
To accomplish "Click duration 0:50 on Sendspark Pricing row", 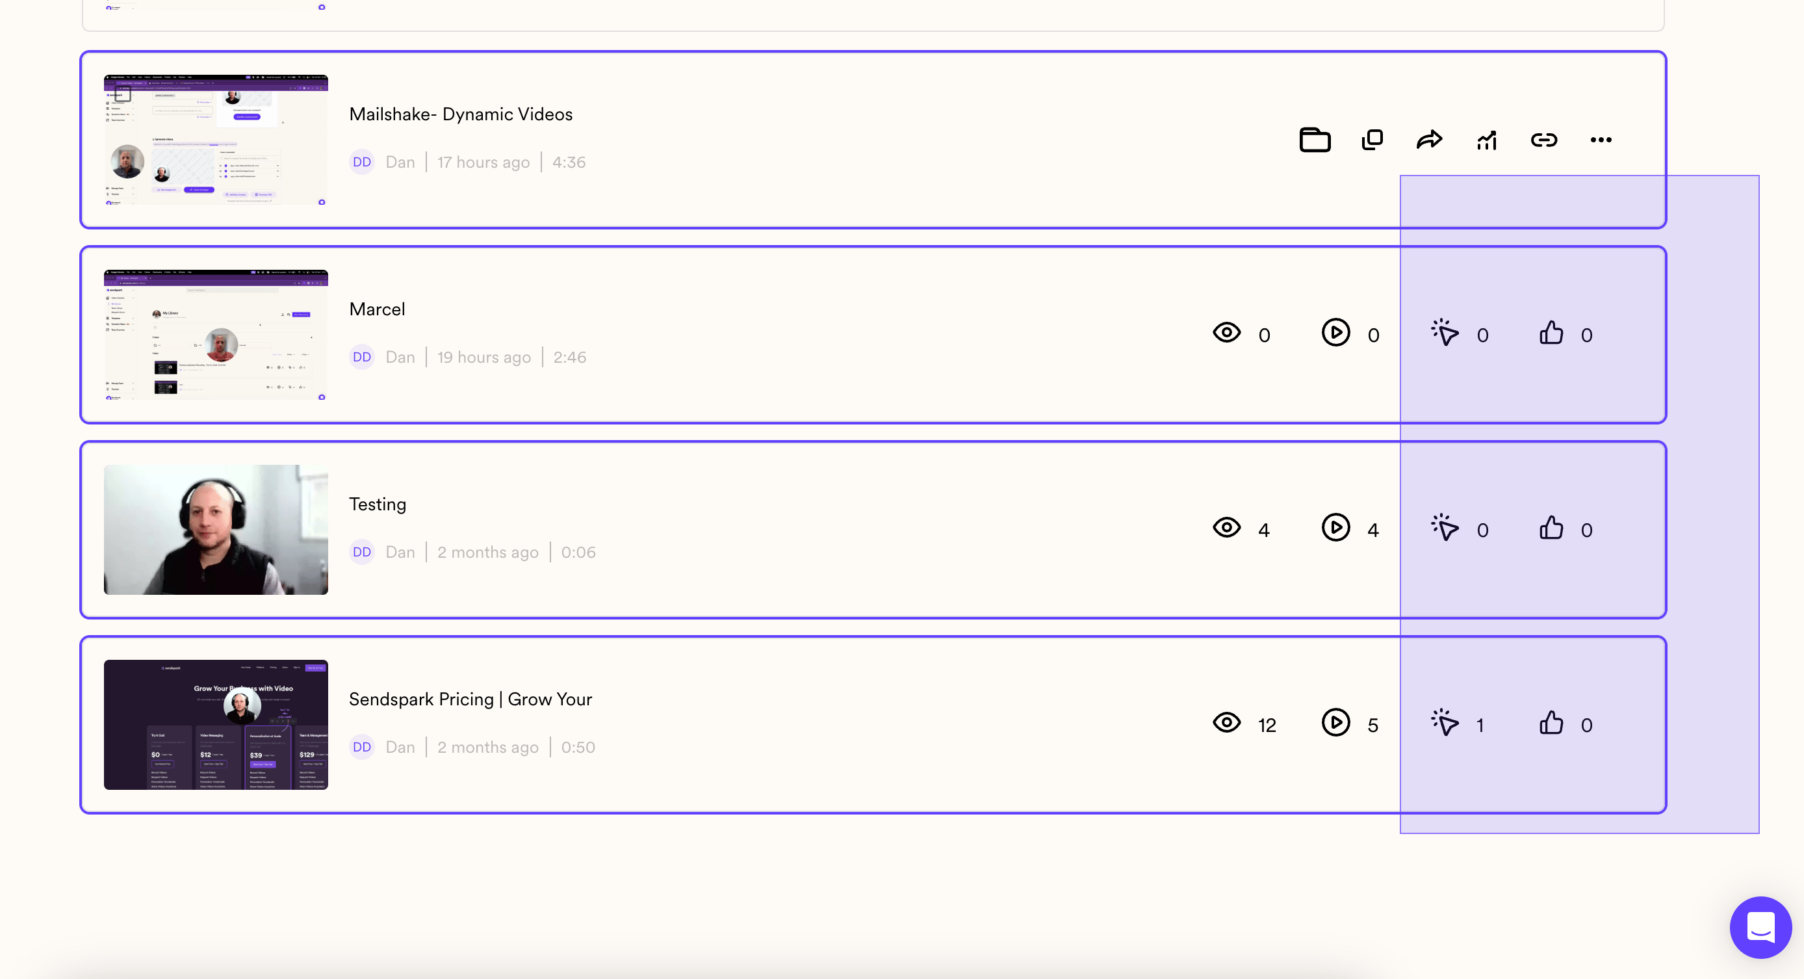I will tap(578, 746).
